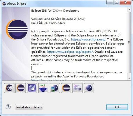This screenshot has height=116, width=133.
Task: Click the last orbiting globe feature icon
Action: [x=89, y=88]
